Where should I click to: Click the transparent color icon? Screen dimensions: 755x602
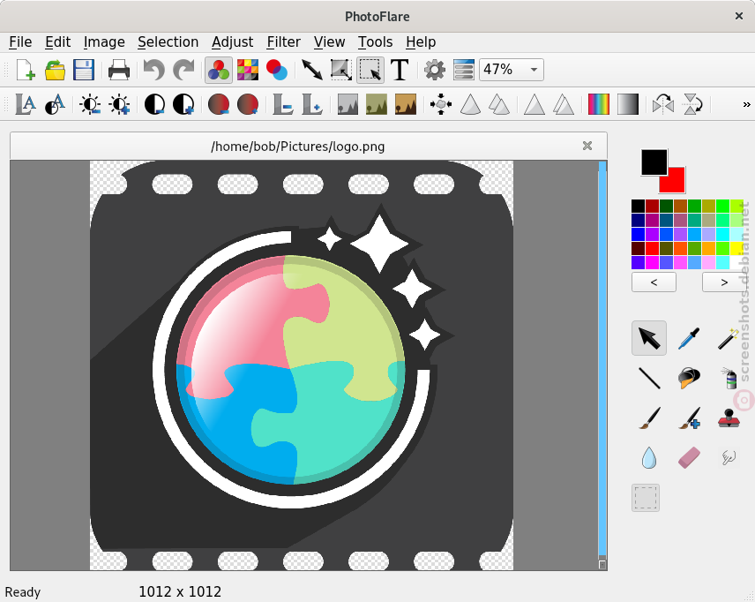(277, 70)
